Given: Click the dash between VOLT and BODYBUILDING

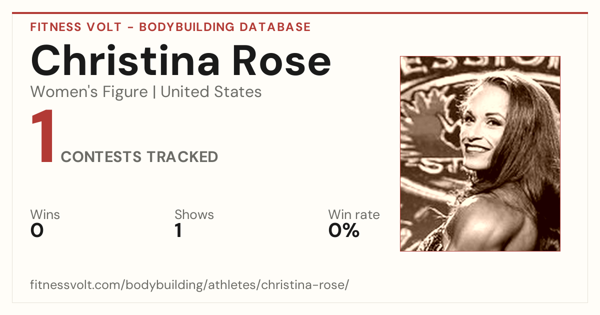Looking at the screenshot, I should [130, 27].
